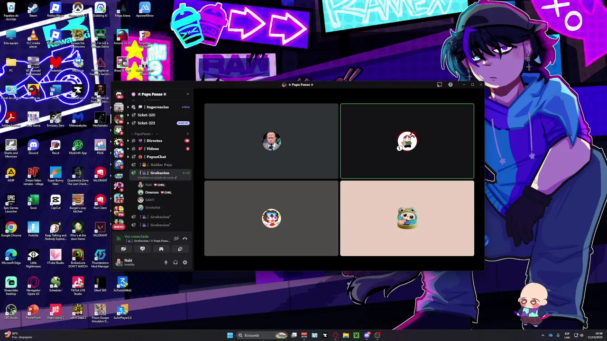This screenshot has height=341, width=607.
Task: Add a channel to the PapuPanas category
Action: [x=187, y=134]
